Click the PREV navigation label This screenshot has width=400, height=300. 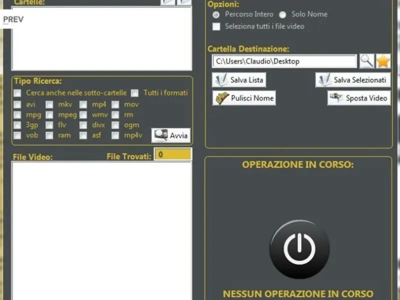[13, 19]
